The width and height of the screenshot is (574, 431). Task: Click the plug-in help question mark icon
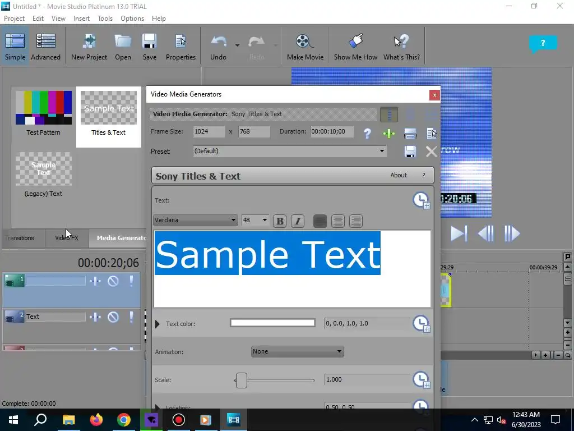coord(367,134)
